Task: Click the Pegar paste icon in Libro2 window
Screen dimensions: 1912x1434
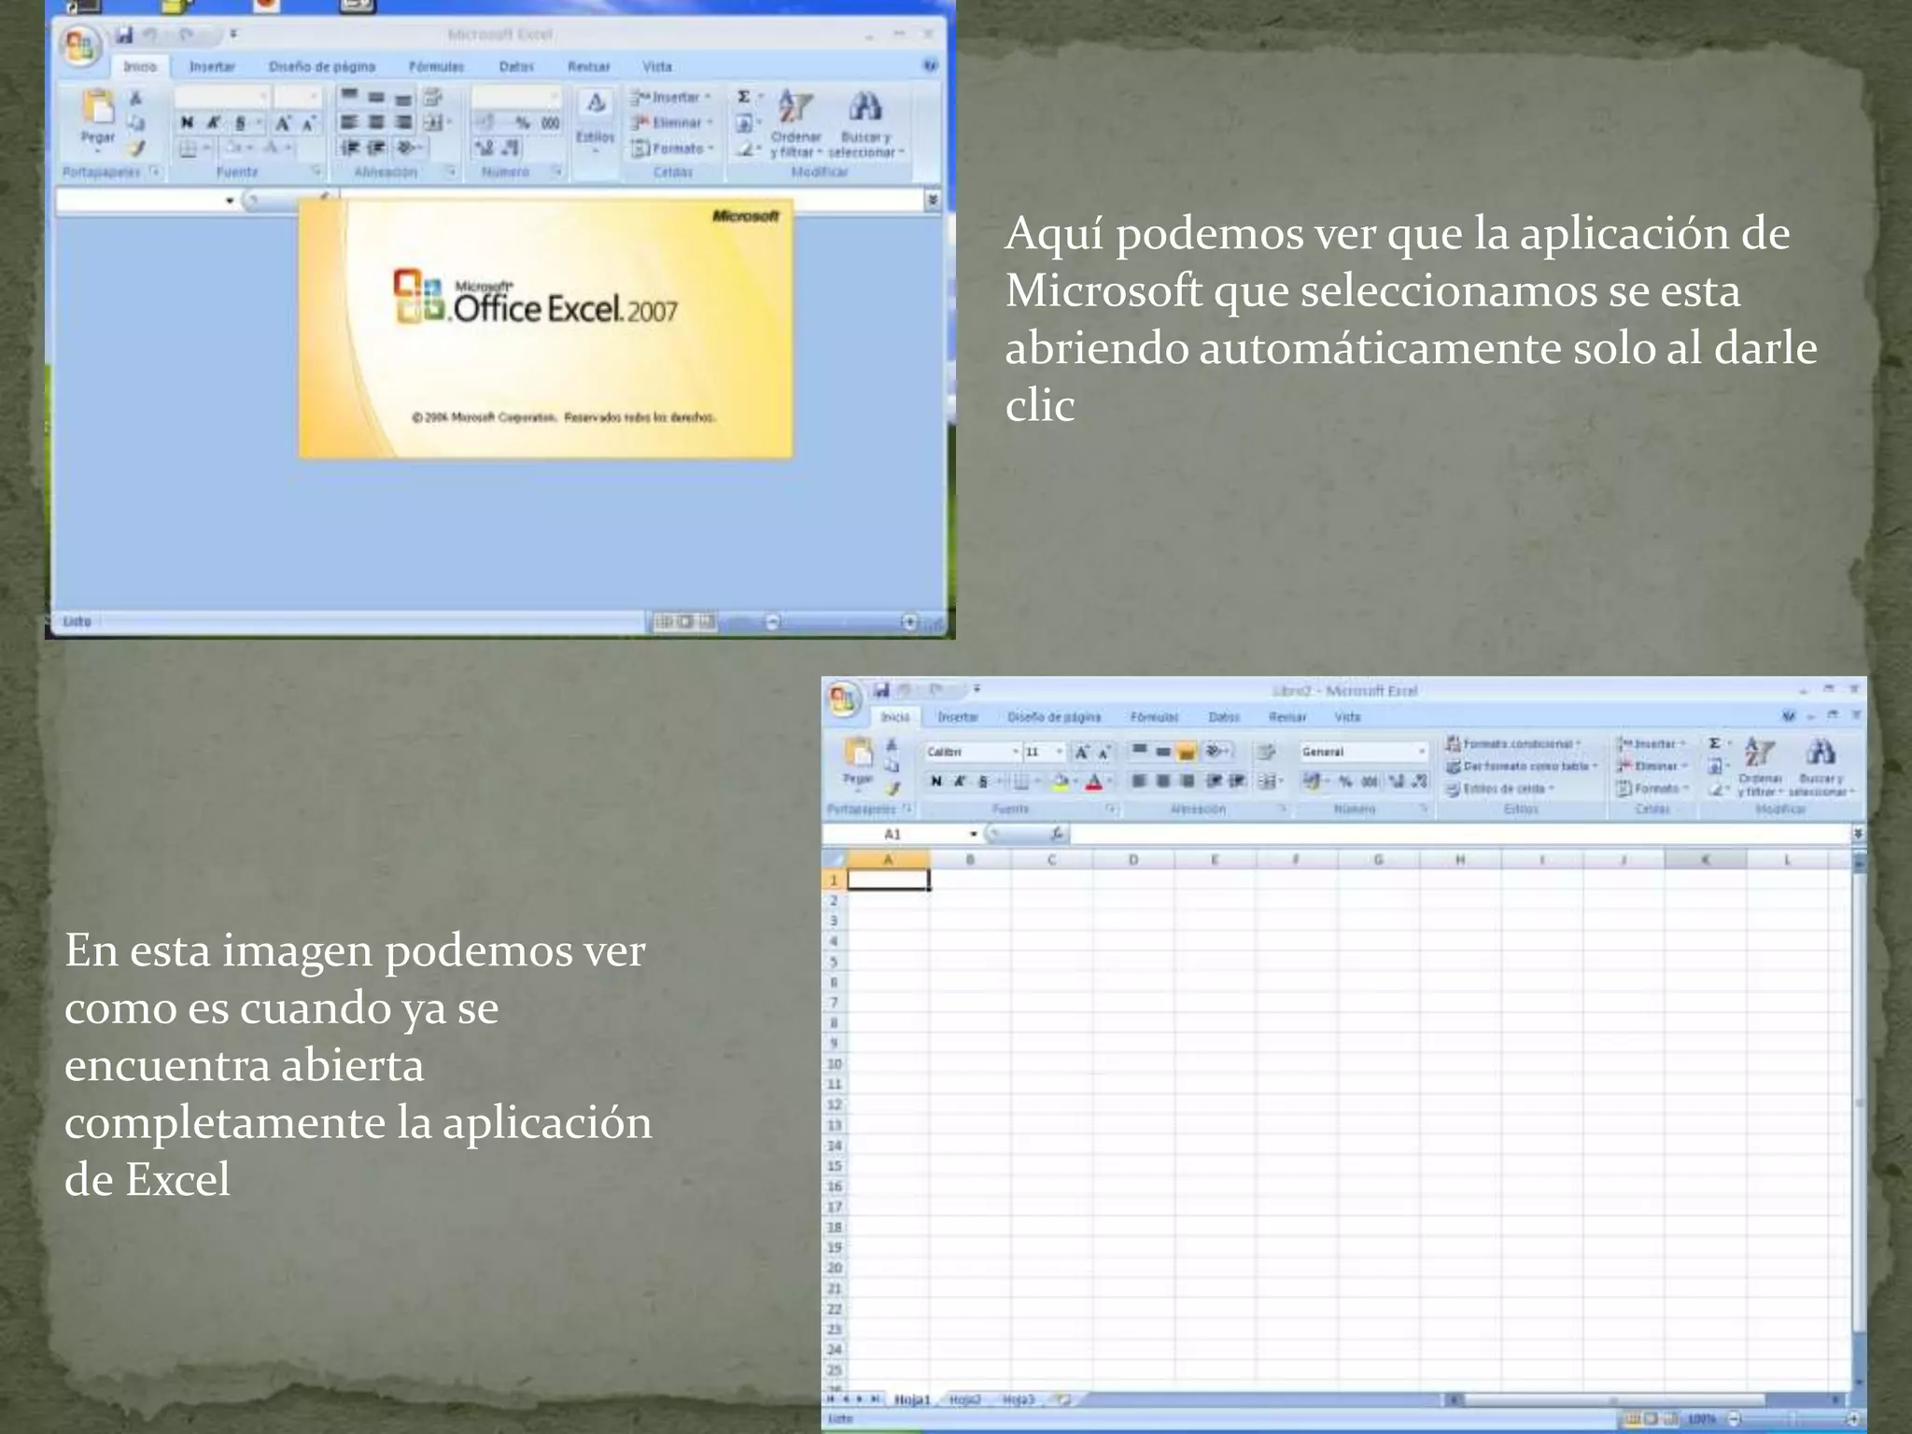Action: [x=858, y=752]
